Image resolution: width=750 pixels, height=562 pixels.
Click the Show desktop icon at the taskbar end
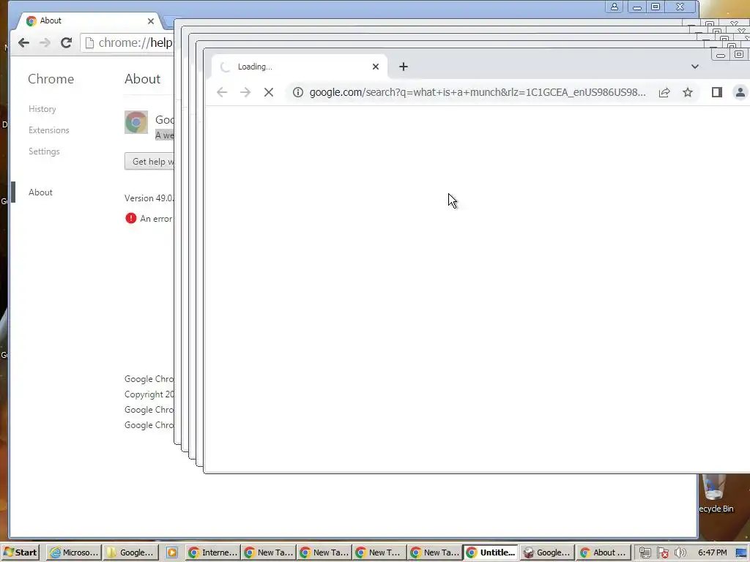742,553
